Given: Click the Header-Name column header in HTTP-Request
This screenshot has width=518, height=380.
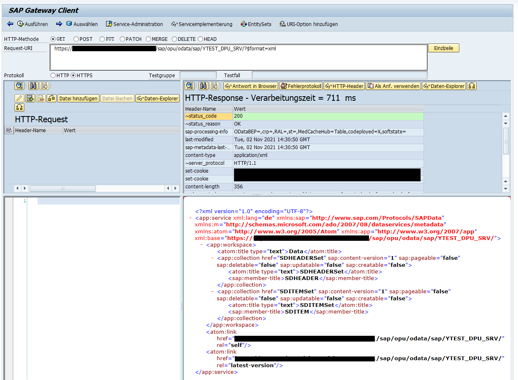Looking at the screenshot, I should 38,131.
